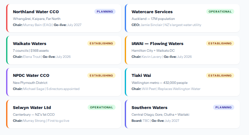Click the PLANNING badge on Northland Water CCO
Viewport: 249px width, 135px height.
pyautogui.click(x=105, y=12)
